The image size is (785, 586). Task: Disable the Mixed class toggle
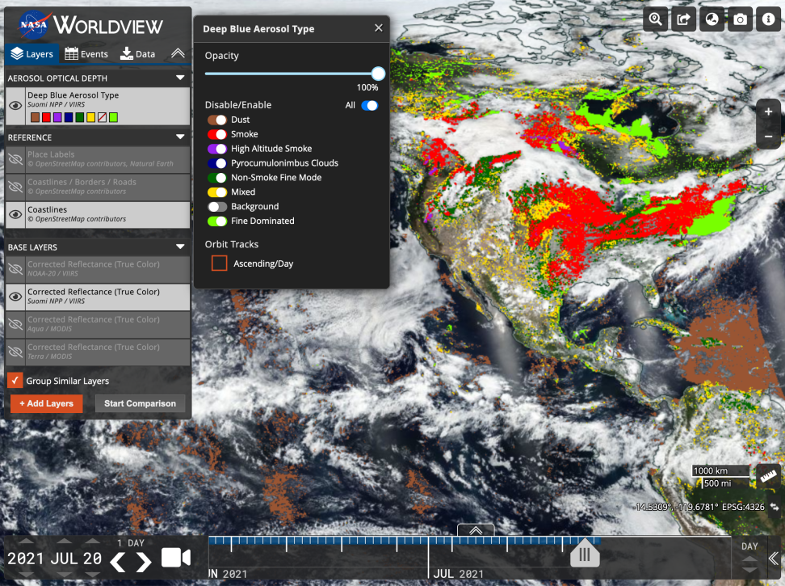coord(216,192)
